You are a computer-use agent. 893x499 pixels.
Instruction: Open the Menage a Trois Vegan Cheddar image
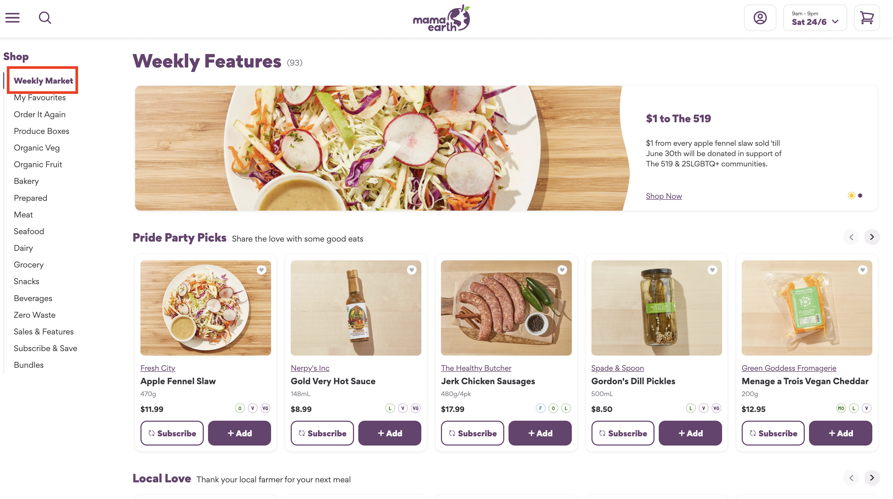pos(807,308)
